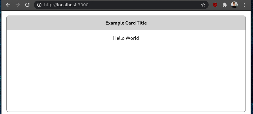Click the gray card header left of the title
Screen dimensions: 253x114
click(x=56, y=23)
